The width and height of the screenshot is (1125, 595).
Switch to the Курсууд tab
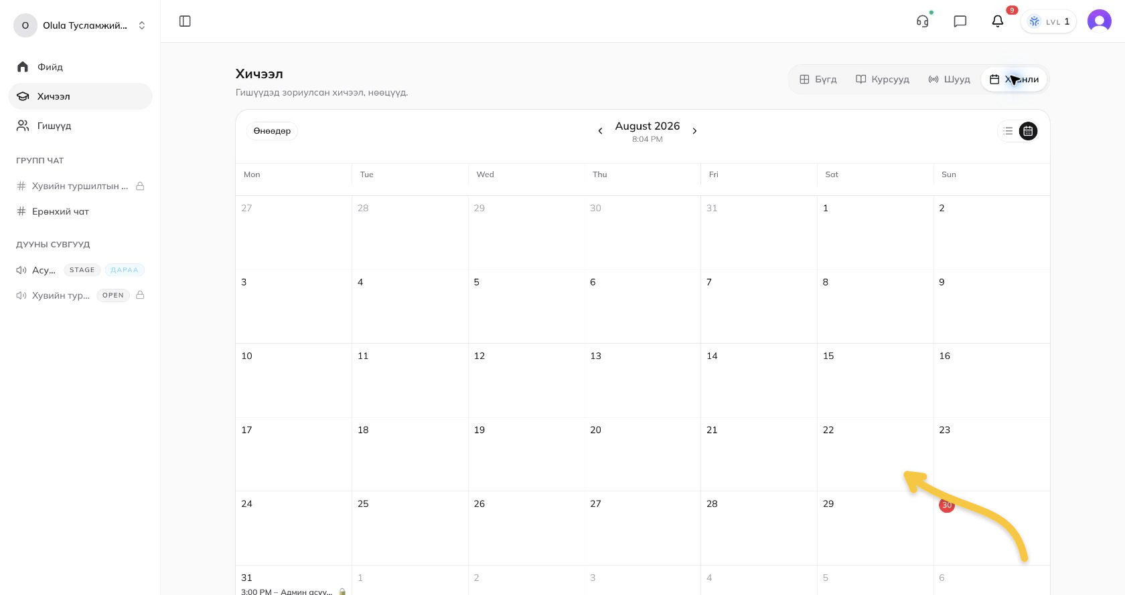pos(883,80)
